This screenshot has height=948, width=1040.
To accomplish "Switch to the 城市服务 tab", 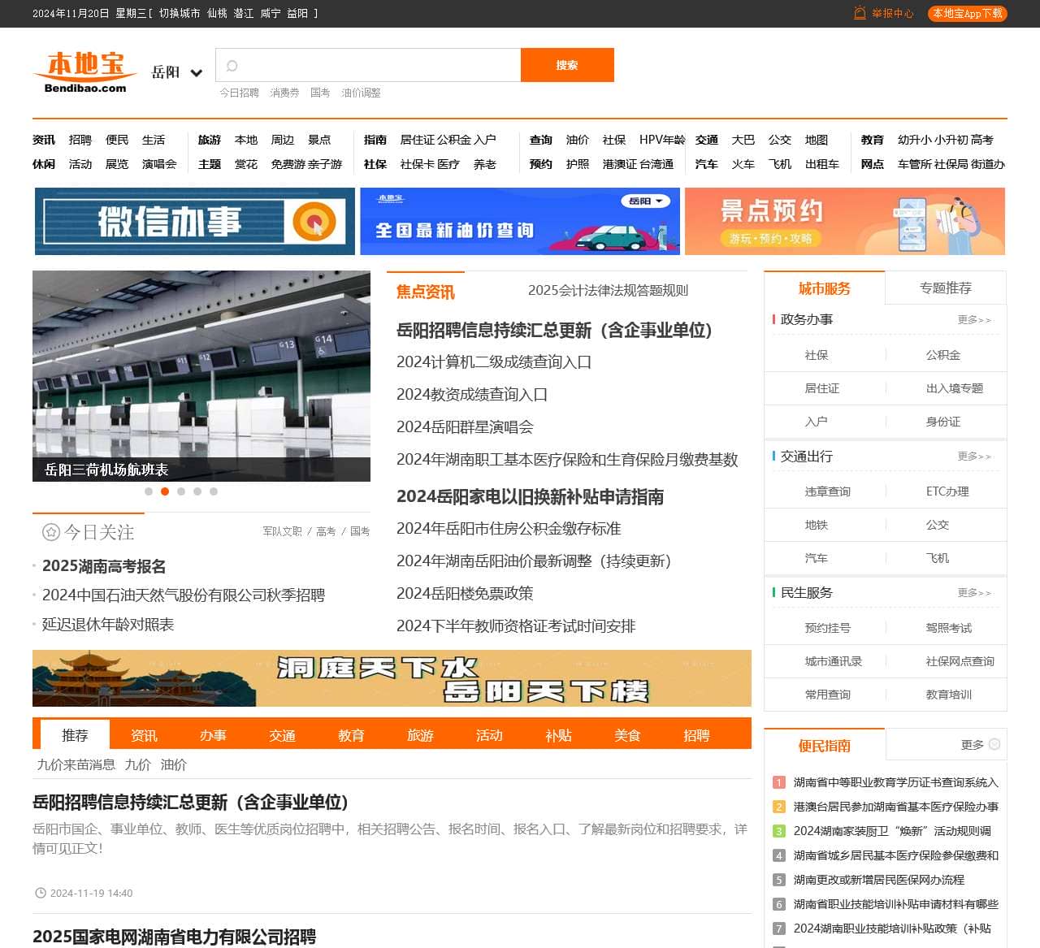I will [x=824, y=288].
